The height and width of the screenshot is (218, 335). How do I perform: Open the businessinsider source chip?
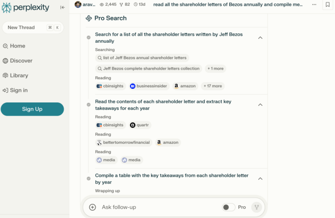pyautogui.click(x=148, y=86)
